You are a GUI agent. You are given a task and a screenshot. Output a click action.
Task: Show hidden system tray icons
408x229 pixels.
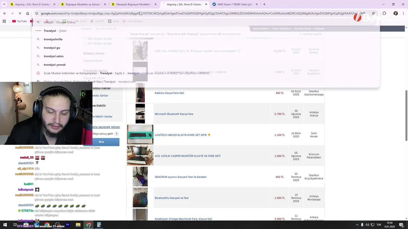357,225
